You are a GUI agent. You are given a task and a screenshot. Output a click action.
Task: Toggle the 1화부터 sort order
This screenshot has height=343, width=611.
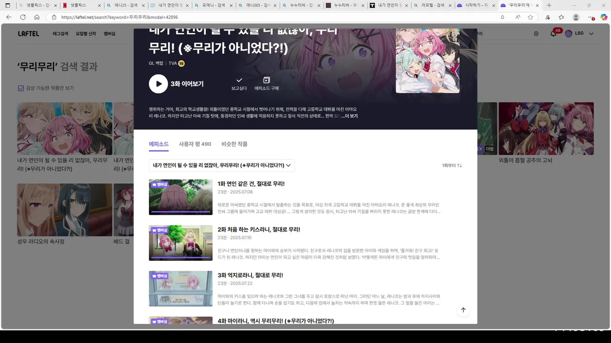452,165
